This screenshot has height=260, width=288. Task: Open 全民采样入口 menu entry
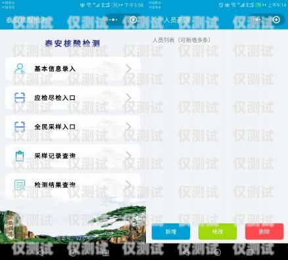point(73,127)
